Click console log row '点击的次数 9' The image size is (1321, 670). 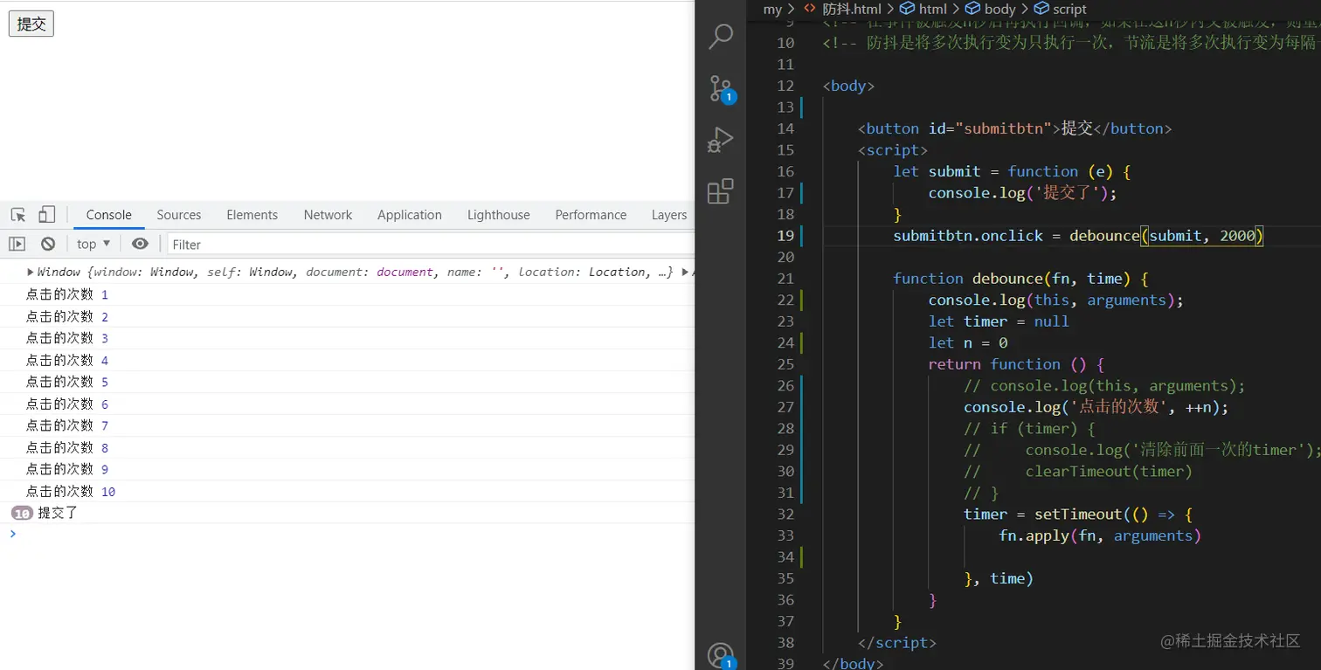[x=347, y=469]
